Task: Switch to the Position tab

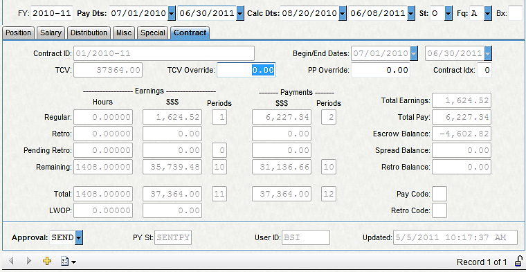Action: coord(18,33)
